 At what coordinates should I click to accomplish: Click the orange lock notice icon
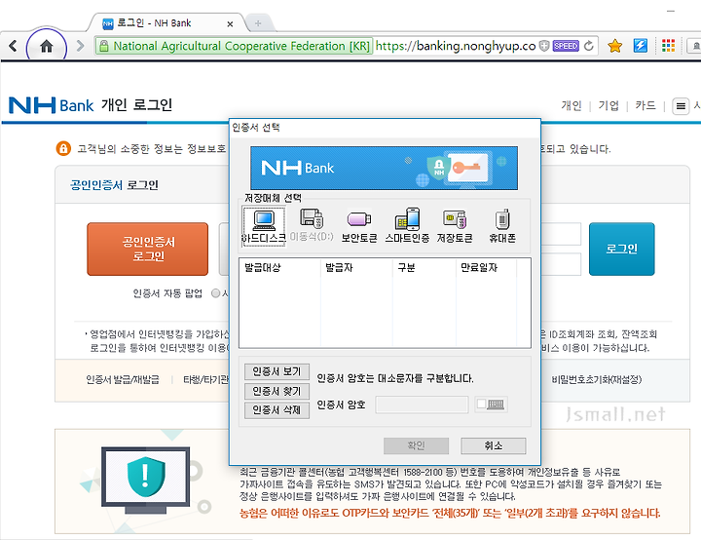(x=63, y=148)
